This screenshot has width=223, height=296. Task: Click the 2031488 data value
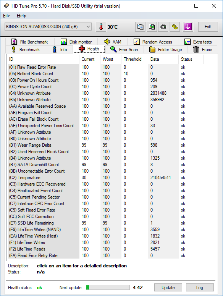point(158,93)
